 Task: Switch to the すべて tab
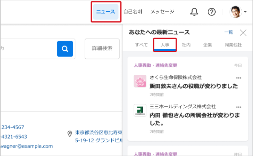click(x=141, y=45)
